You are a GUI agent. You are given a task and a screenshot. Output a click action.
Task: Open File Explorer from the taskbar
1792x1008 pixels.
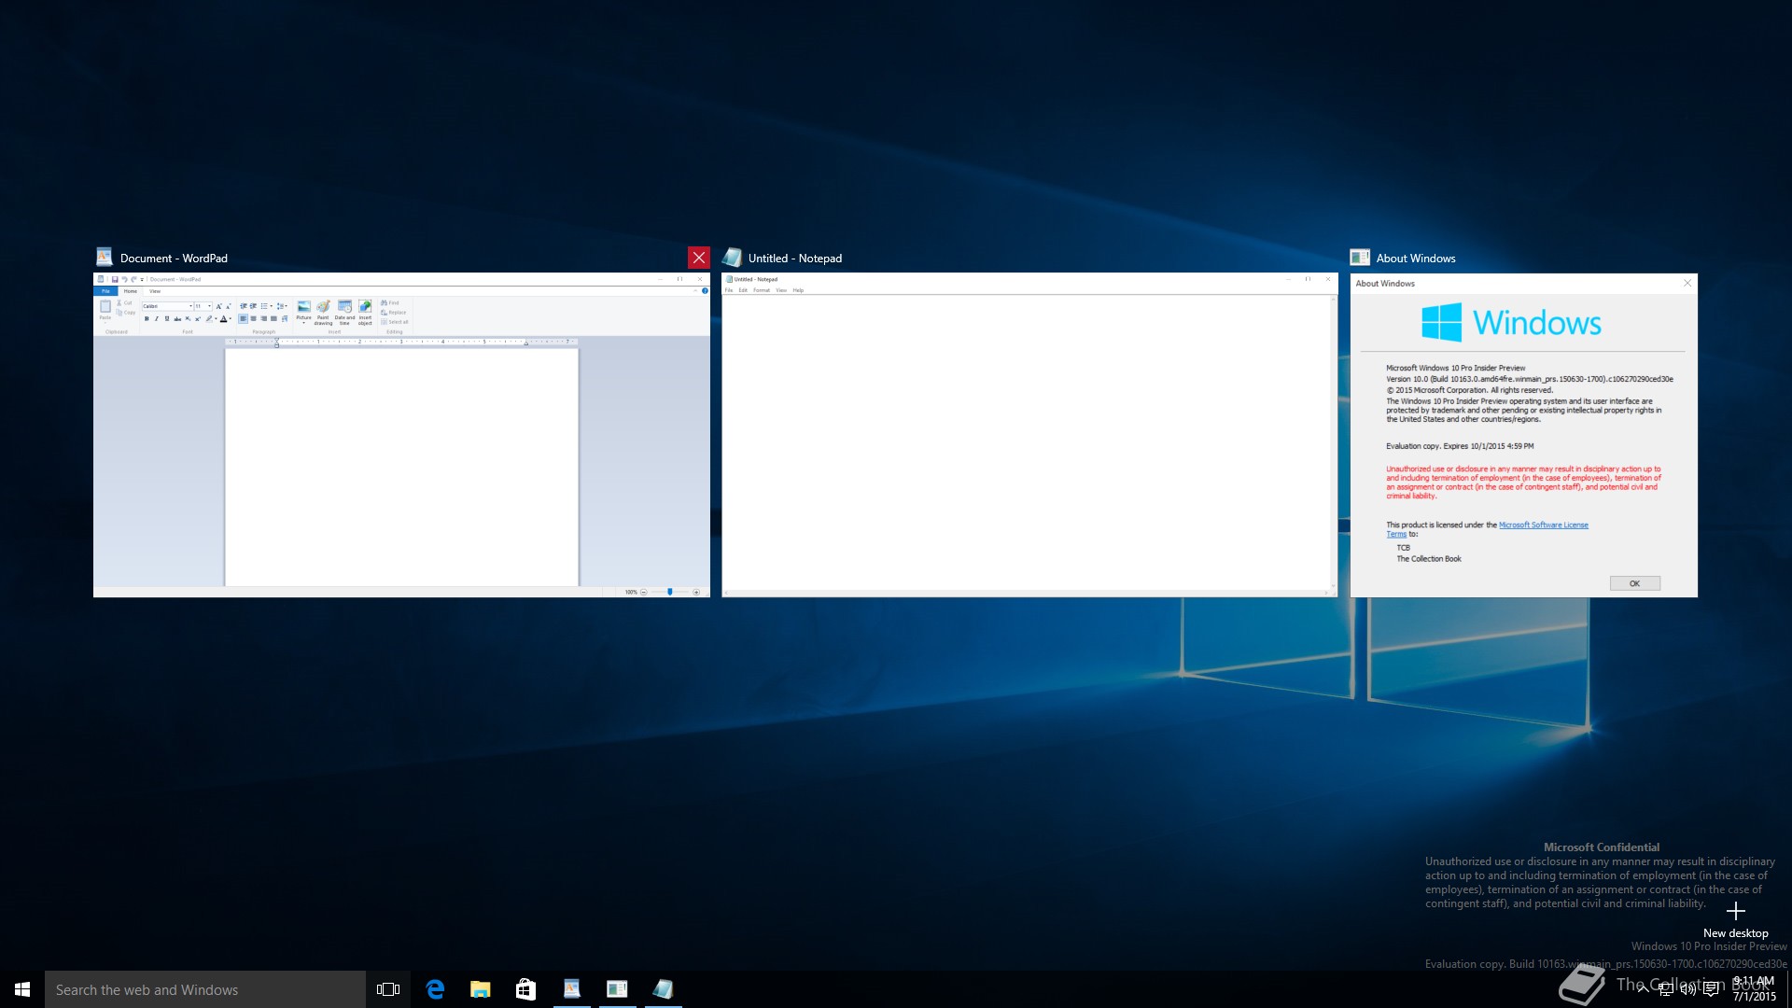point(481,989)
